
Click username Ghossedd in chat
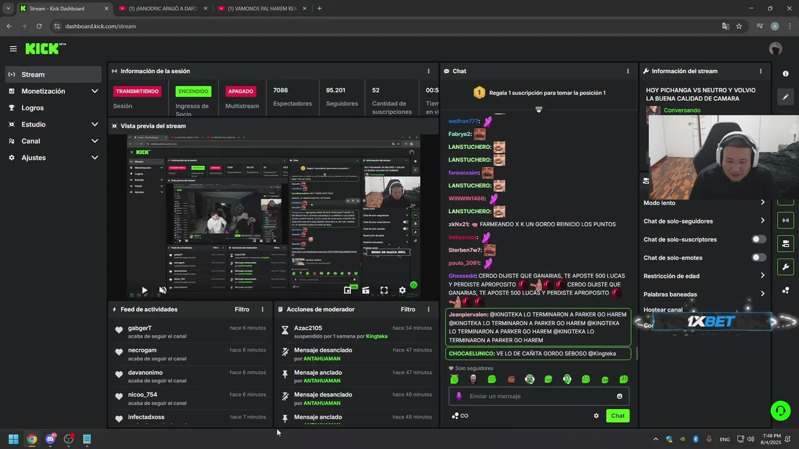tap(462, 276)
